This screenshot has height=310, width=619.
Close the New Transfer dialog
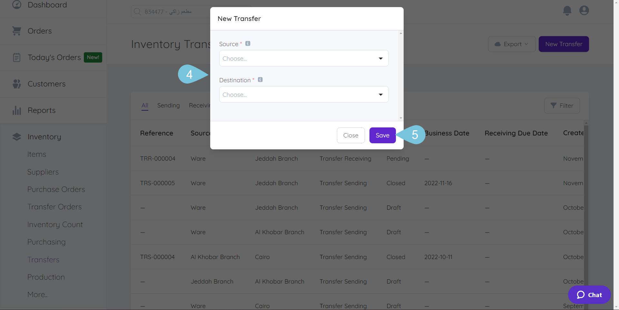(x=351, y=135)
